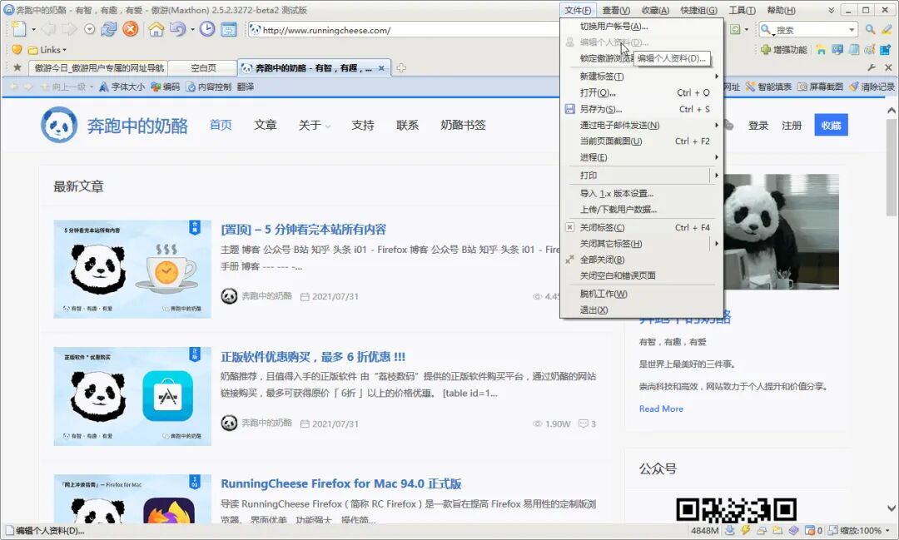This screenshot has height=540, width=899.
Task: Open the 增强功能 add-ons button
Action: pos(783,50)
